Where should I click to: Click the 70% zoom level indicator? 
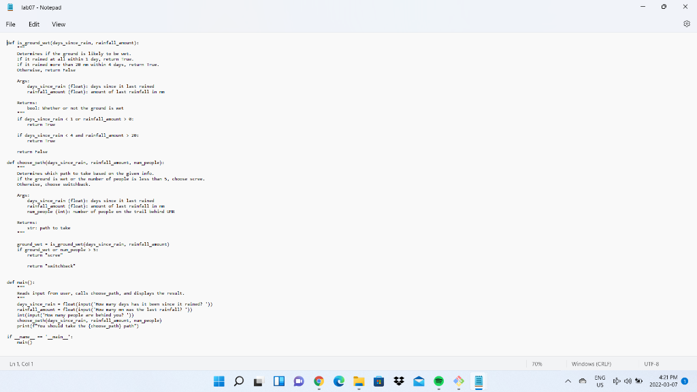click(x=537, y=363)
